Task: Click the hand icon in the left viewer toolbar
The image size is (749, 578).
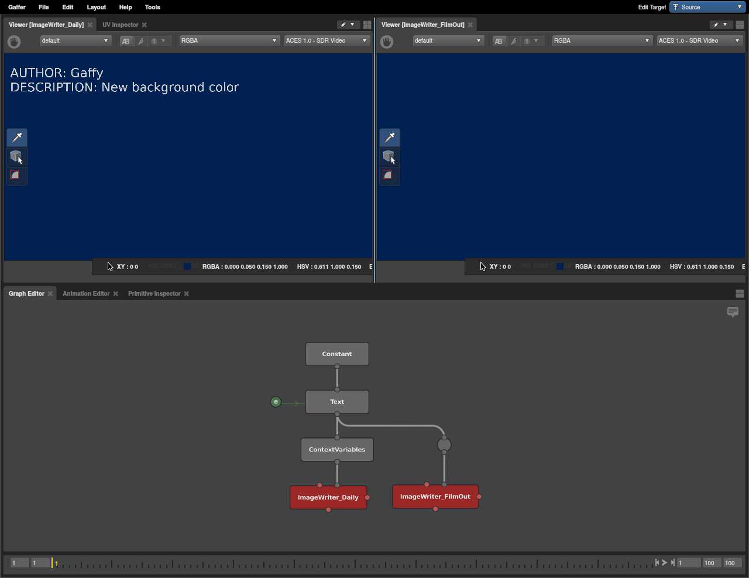Action: pos(14,42)
